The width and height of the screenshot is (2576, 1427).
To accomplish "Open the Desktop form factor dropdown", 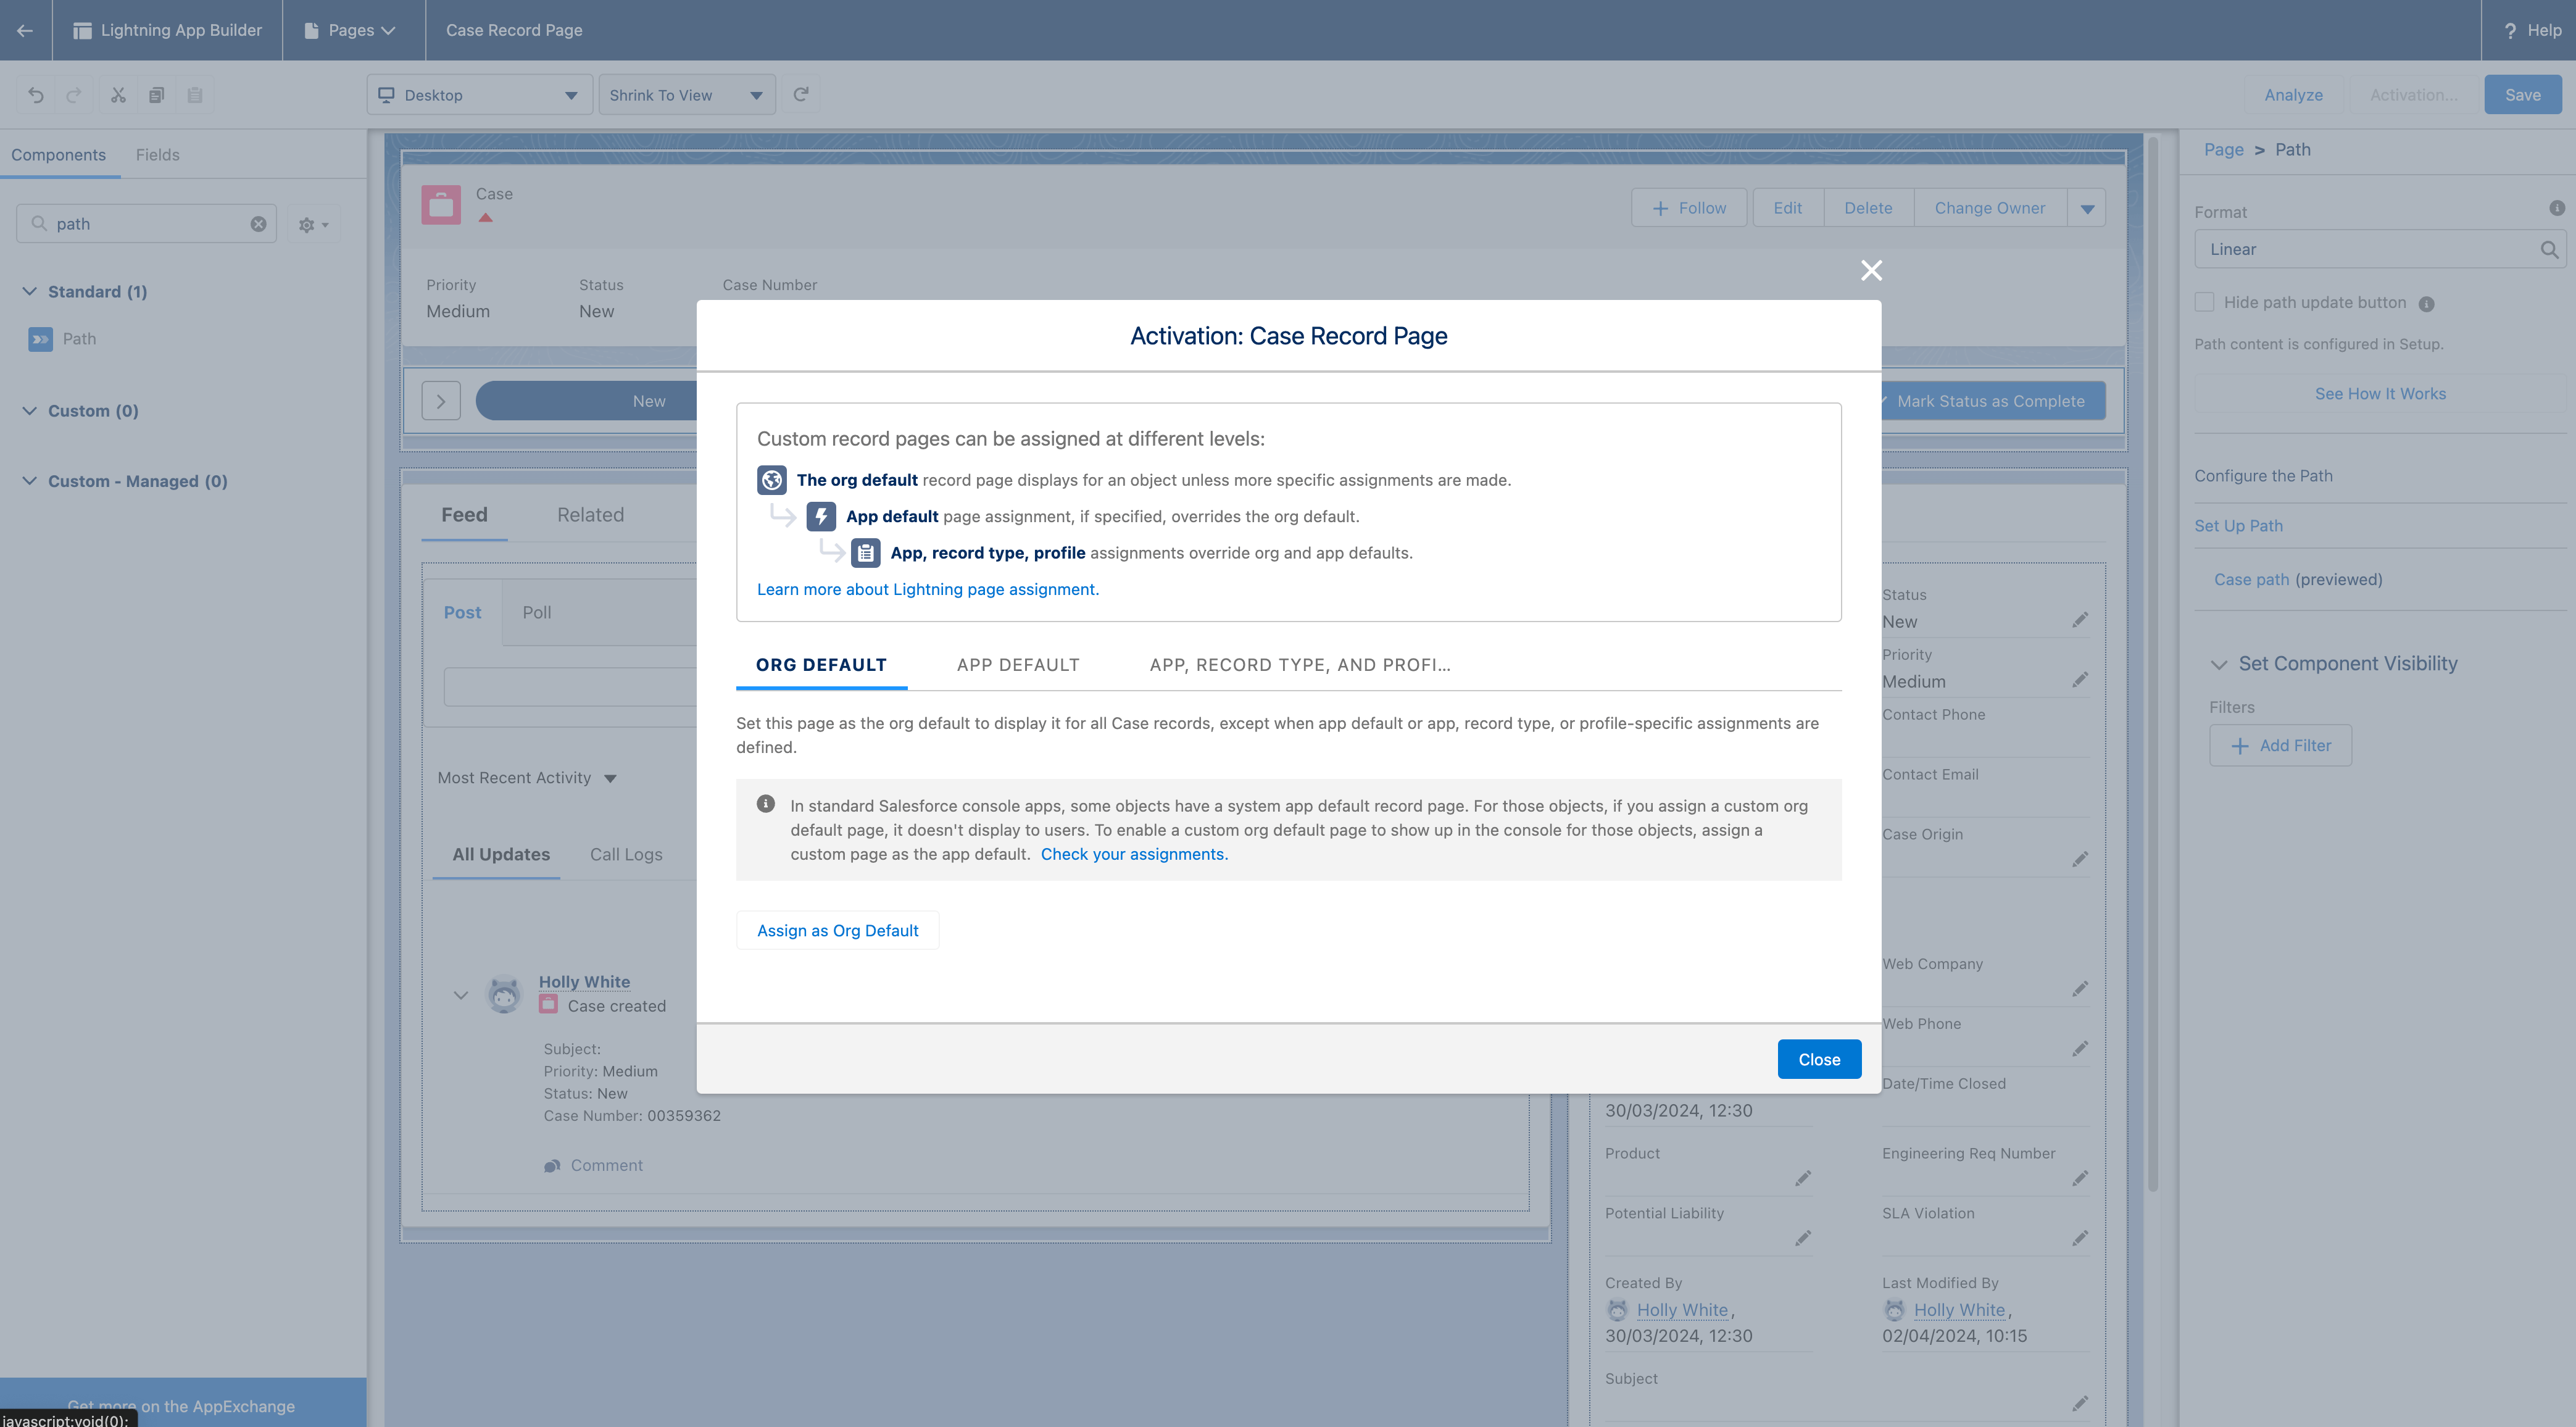I will (x=479, y=95).
